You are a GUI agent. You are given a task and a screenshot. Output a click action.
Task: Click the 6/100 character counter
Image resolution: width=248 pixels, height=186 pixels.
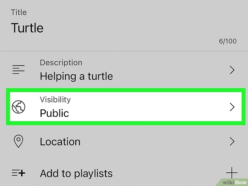[x=228, y=41]
